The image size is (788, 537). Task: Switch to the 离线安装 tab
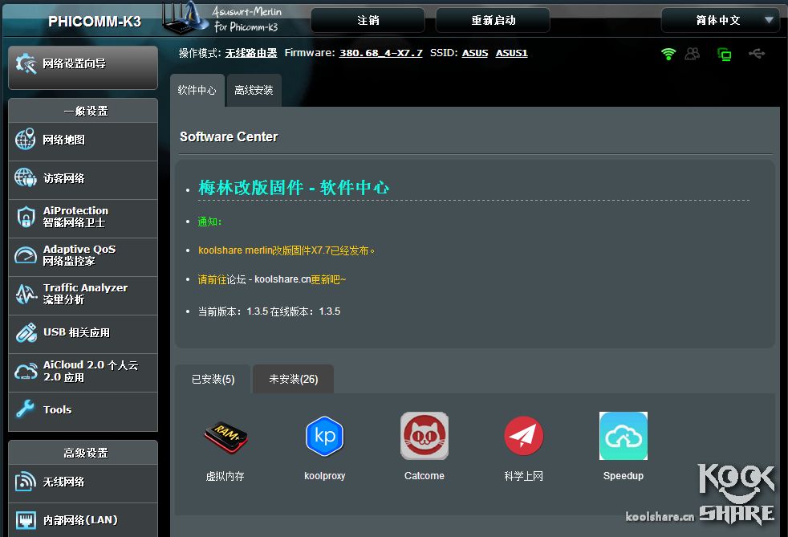click(x=254, y=90)
